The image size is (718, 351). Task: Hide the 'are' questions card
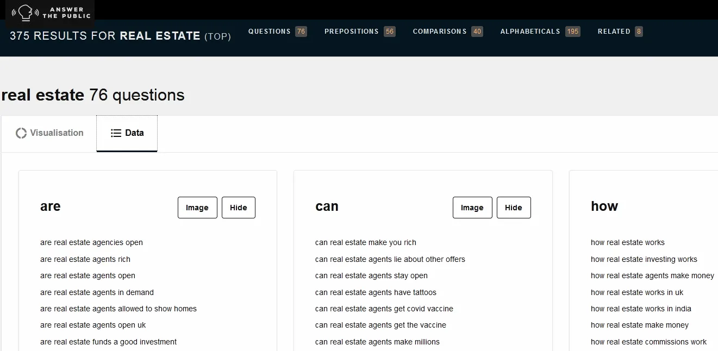click(x=239, y=208)
